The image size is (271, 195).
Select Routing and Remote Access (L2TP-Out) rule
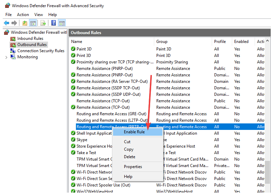(167, 120)
